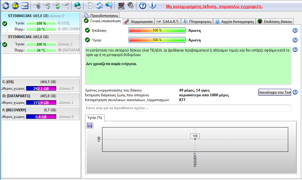Click the speaker icon in the toolbar
302x180 pixels.
(131, 5)
